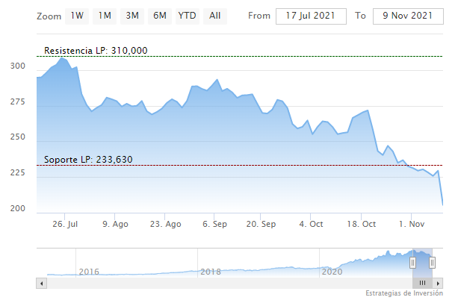Click the Resistencia LP: 310,000 label
458x303 pixels.
click(96, 51)
